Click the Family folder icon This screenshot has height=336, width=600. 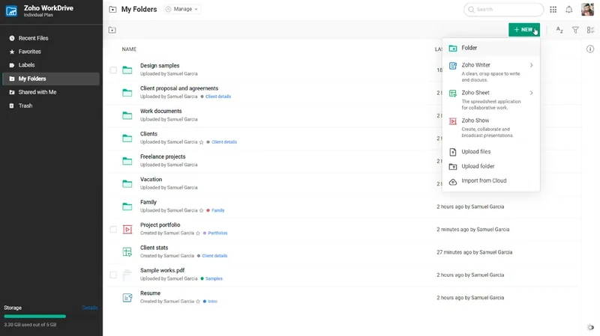127,207
